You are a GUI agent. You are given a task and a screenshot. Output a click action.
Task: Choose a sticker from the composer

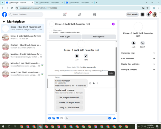(58, 118)
